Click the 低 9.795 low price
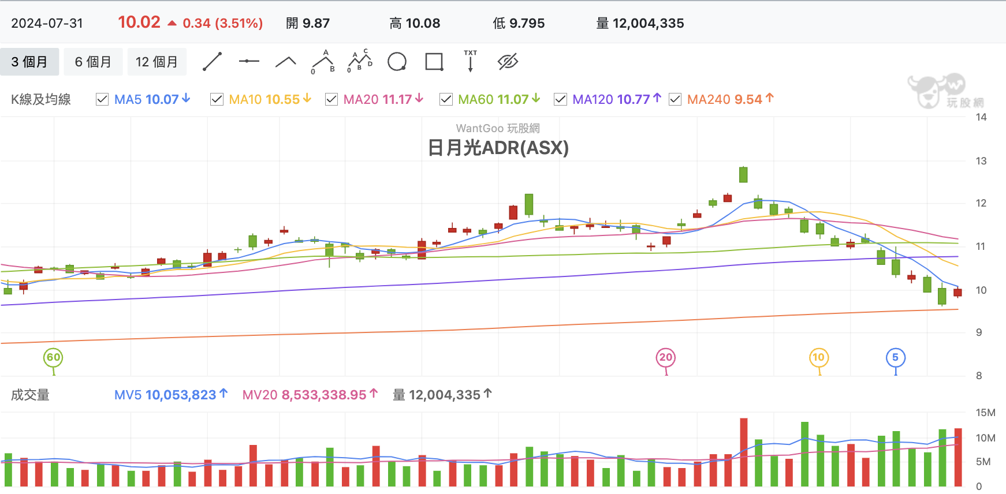The image size is (1006, 494). click(519, 23)
